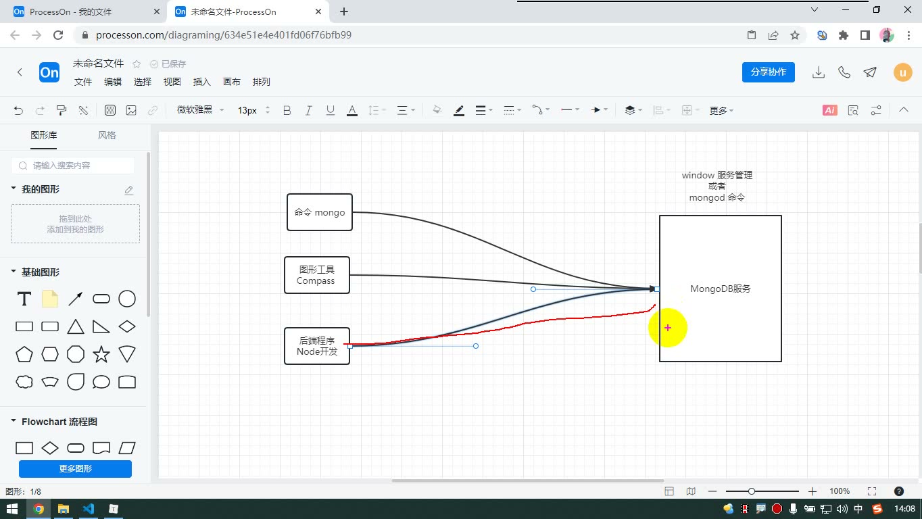922x519 pixels.
Task: Open the AI assistant
Action: (x=829, y=110)
